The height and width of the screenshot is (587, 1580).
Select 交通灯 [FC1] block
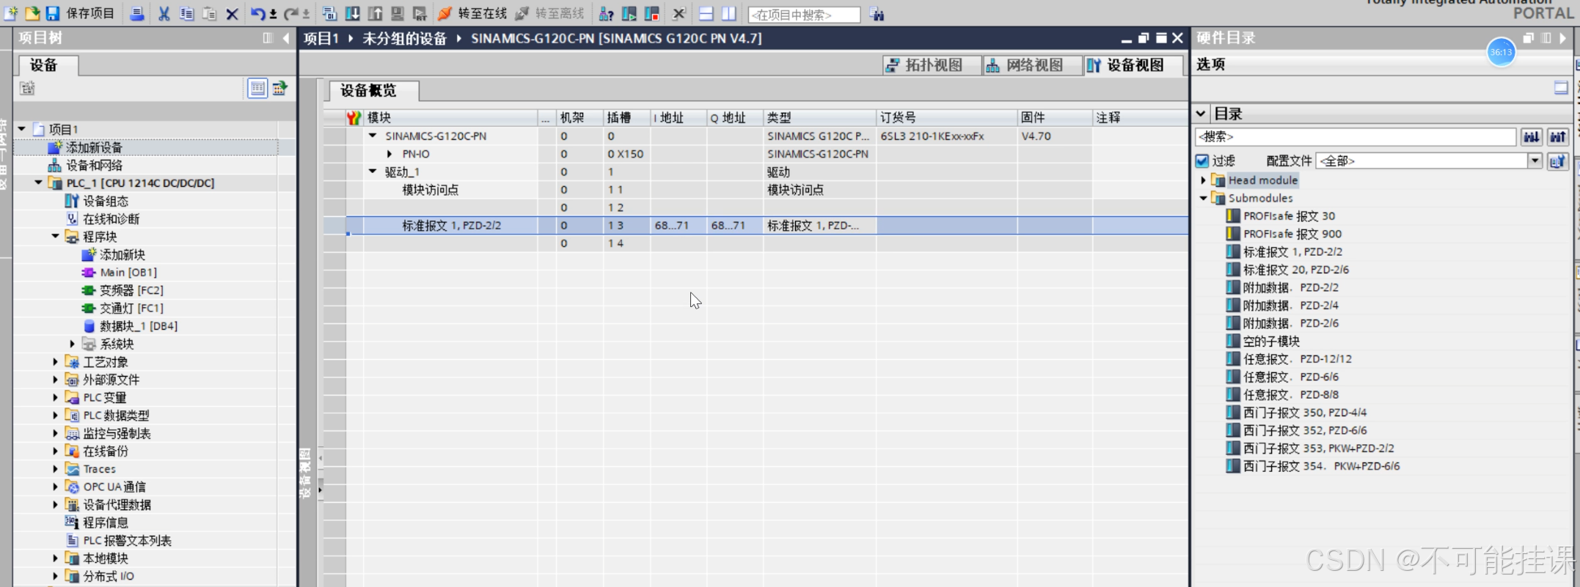131,308
